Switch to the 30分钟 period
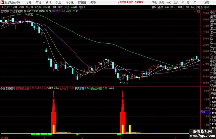This screenshot has width=216, height=139. point(38,7)
